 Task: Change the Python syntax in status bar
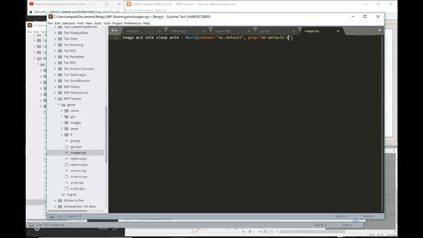[368, 216]
